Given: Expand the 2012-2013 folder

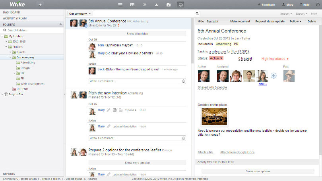Looking at the screenshot, I should click(x=6, y=41).
